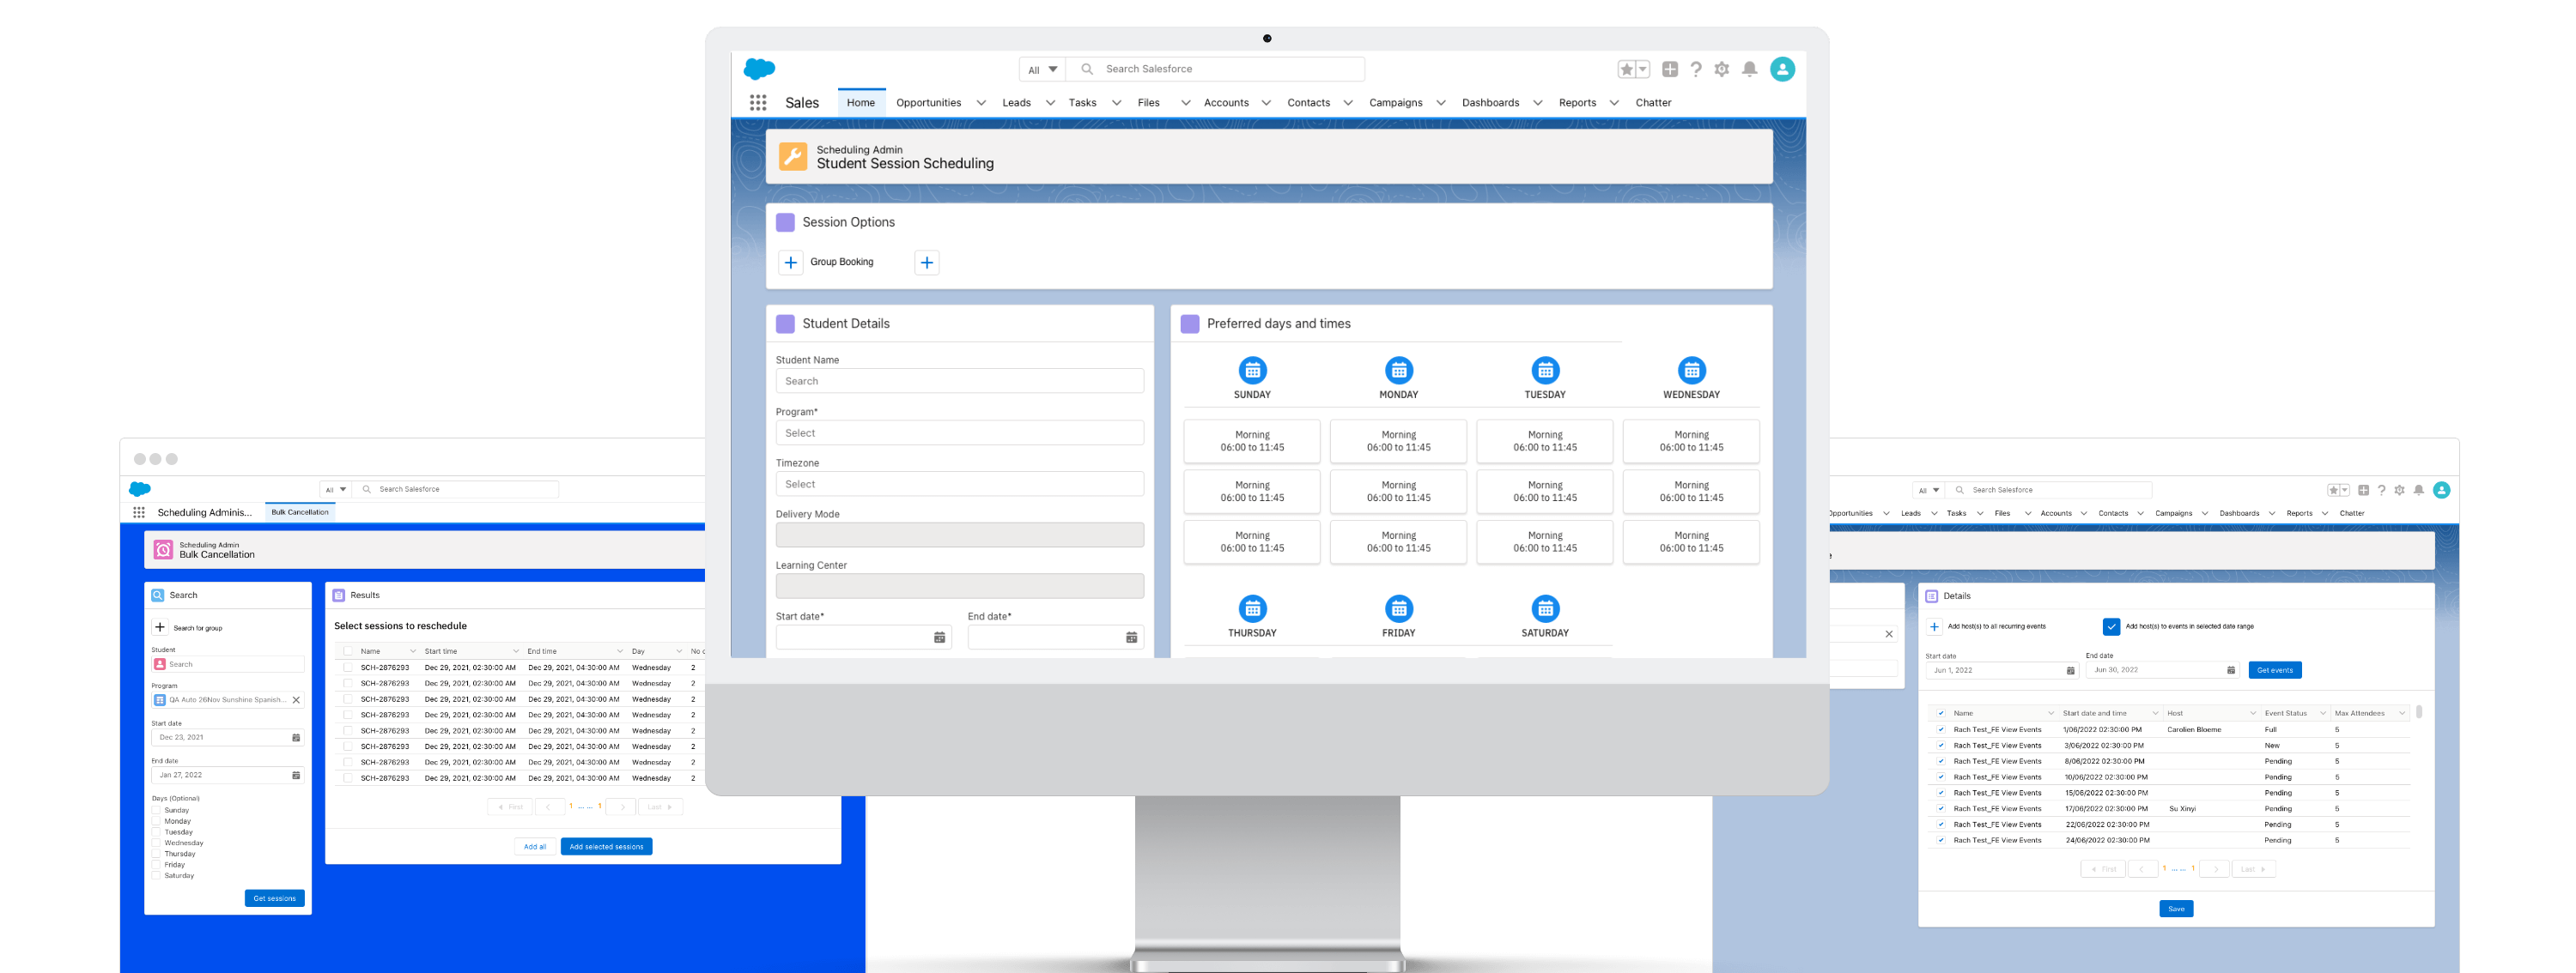The image size is (2576, 973).
Task: Open the Dashboards tab in right Details window
Action: pyautogui.click(x=2239, y=513)
